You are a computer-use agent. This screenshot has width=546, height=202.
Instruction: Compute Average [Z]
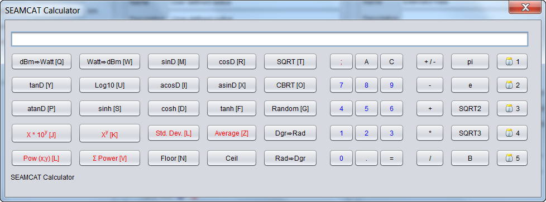click(x=232, y=133)
